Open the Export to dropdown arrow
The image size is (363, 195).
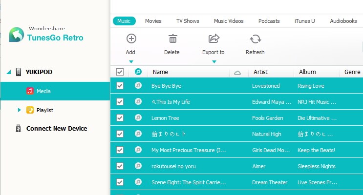[214, 62]
